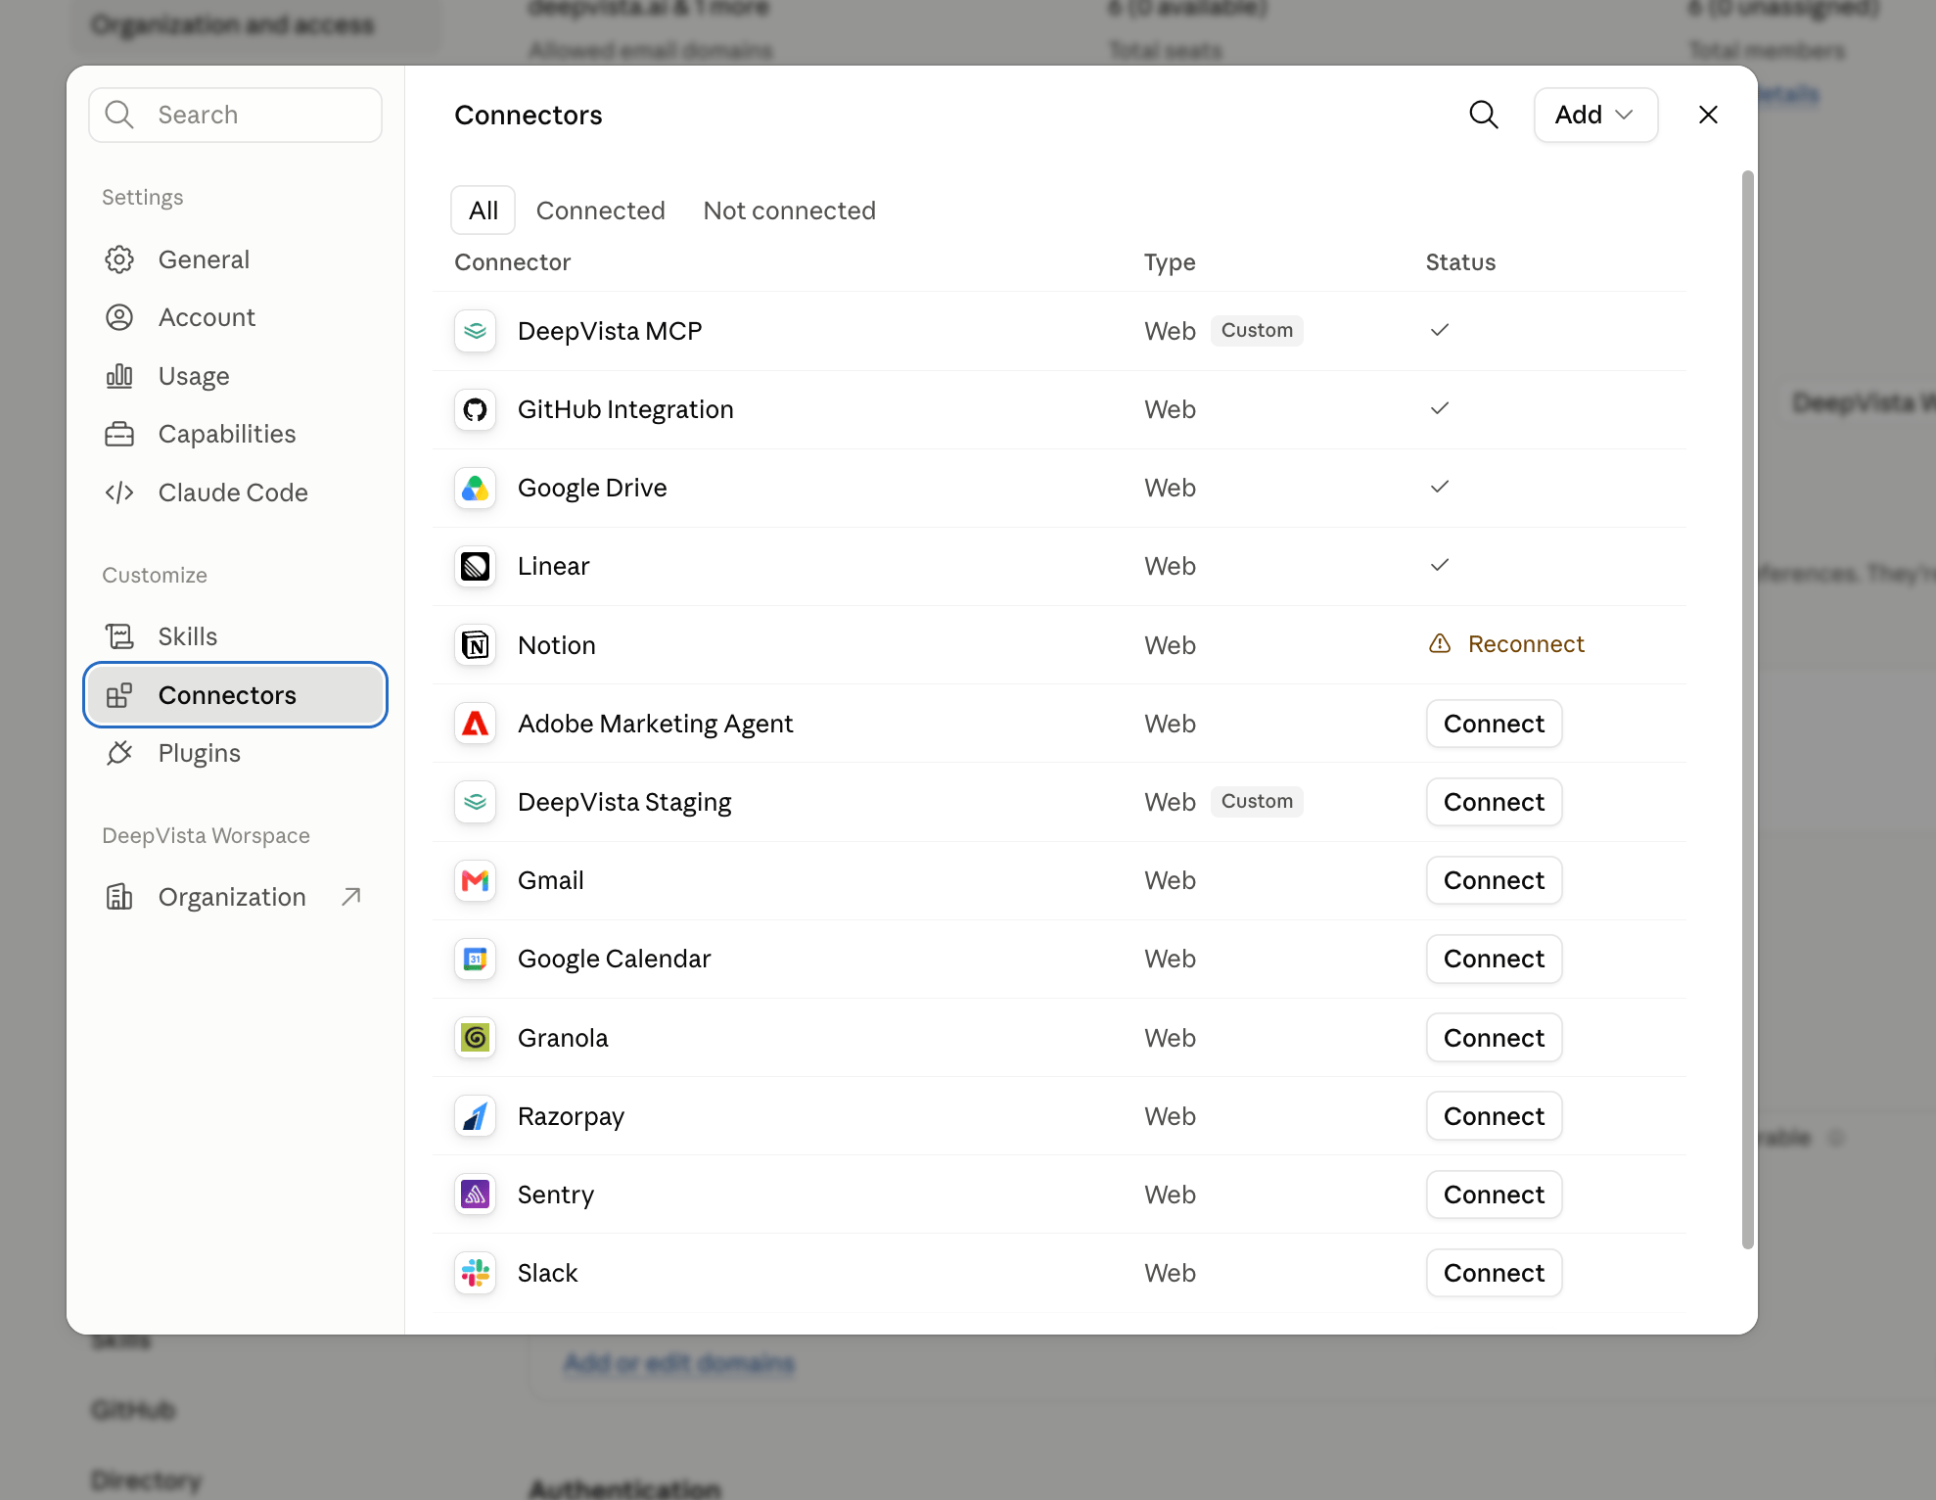Select the Linear row name

[x=553, y=566]
